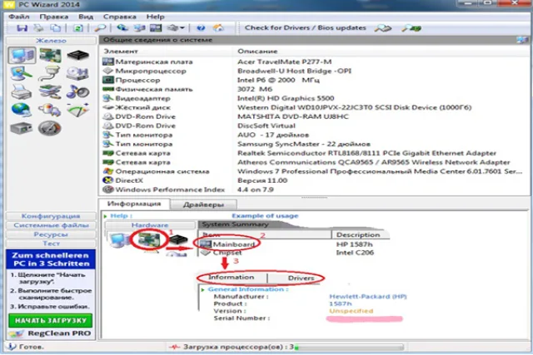This screenshot has width=533, height=355.
Task: Click the green gauge icon in sidebar
Action: click(77, 110)
